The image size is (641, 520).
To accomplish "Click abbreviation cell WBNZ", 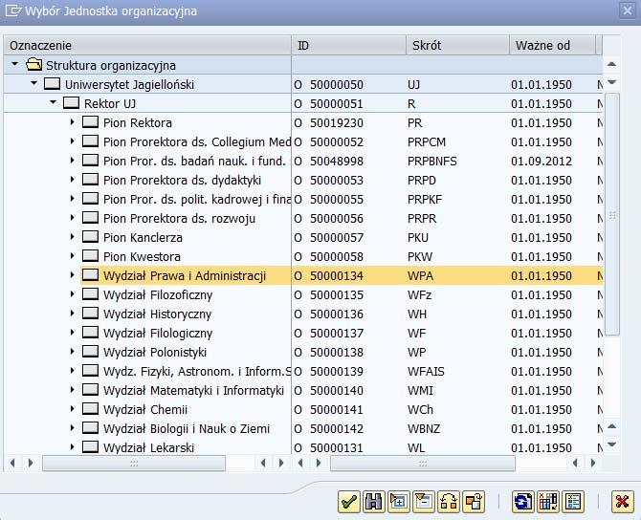I will 424,428.
